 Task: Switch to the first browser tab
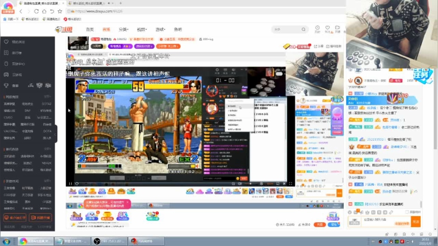tap(41, 4)
